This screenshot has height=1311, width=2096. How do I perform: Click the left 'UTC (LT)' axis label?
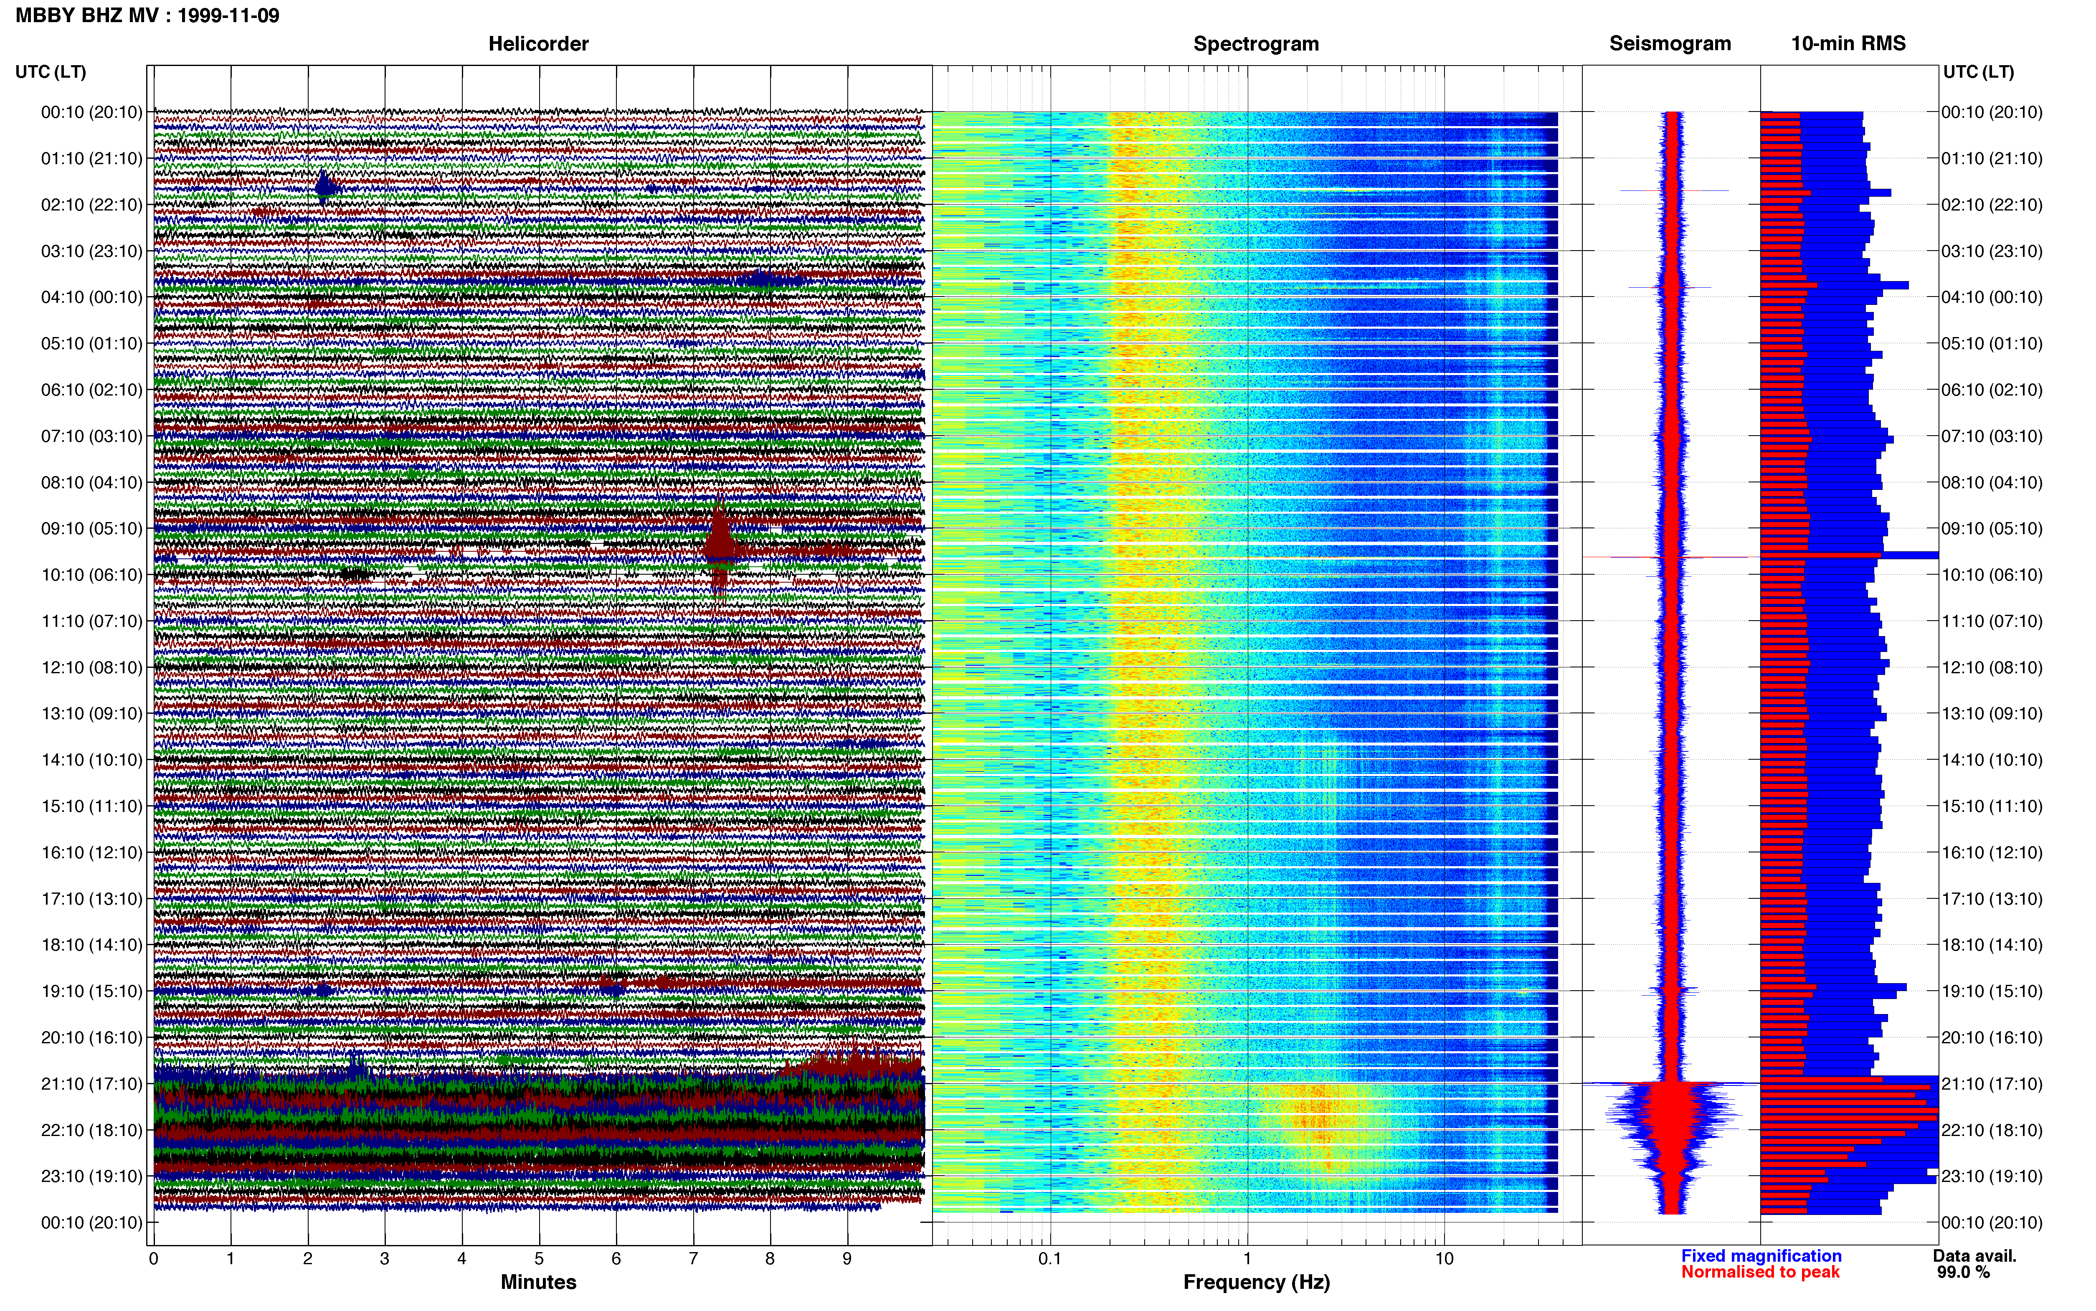[50, 72]
